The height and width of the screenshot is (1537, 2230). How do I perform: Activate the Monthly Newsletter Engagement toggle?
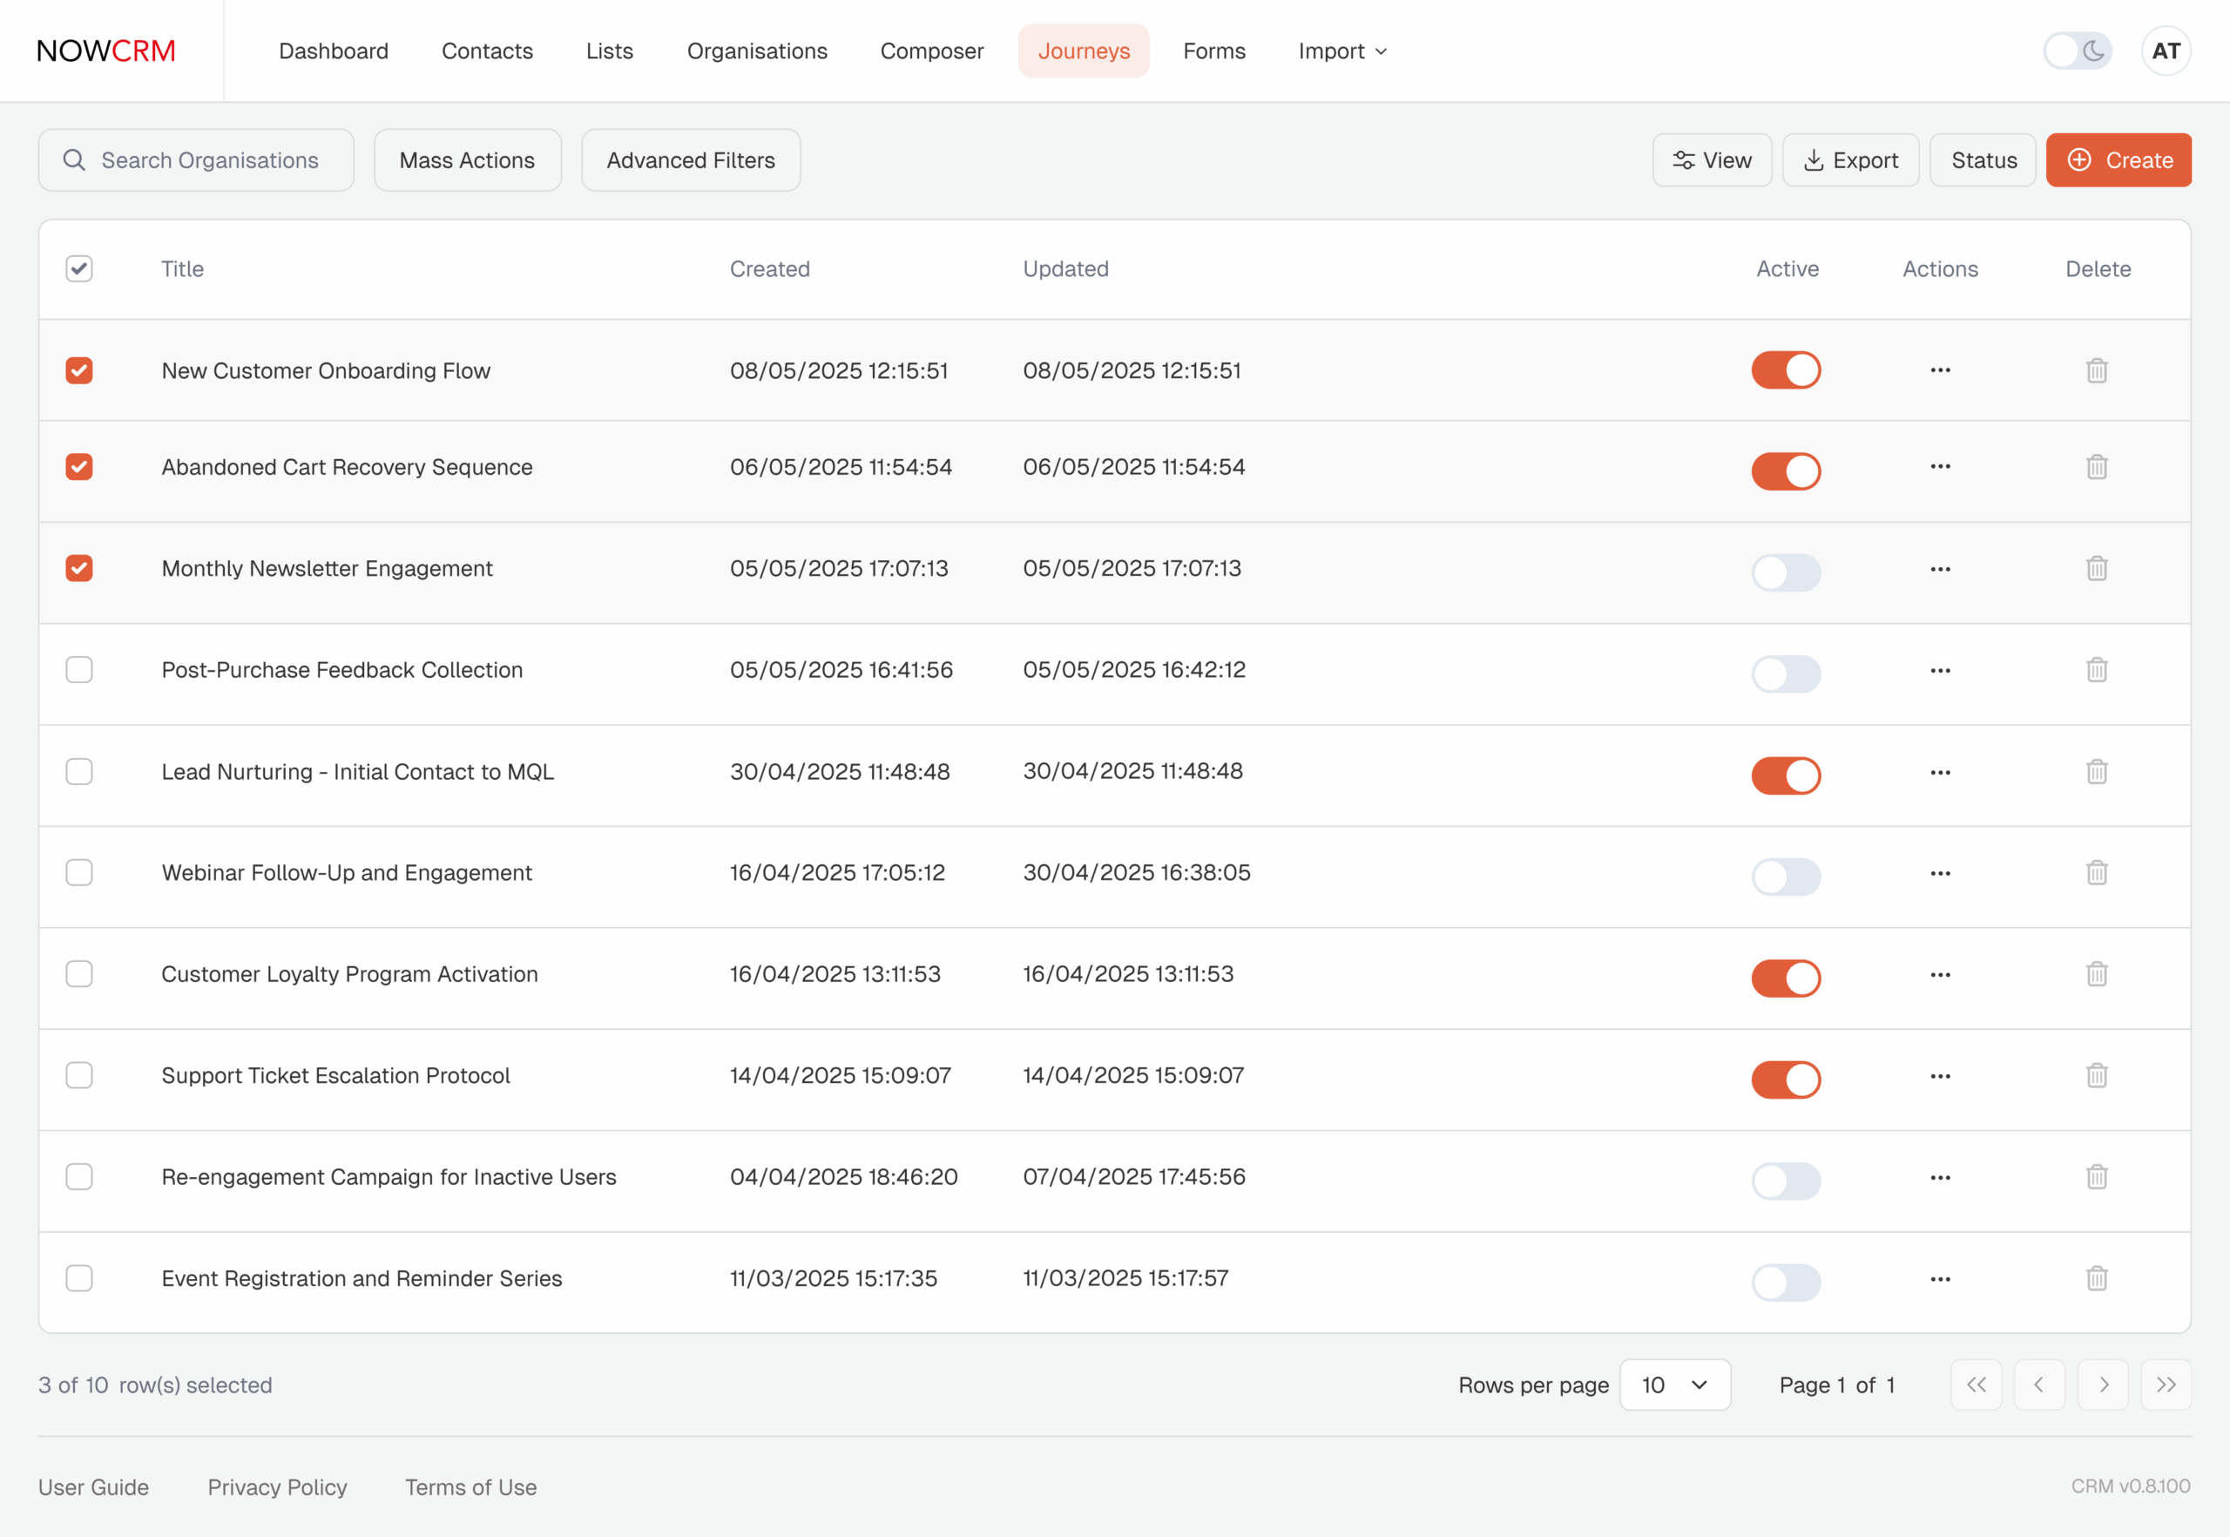click(x=1786, y=573)
